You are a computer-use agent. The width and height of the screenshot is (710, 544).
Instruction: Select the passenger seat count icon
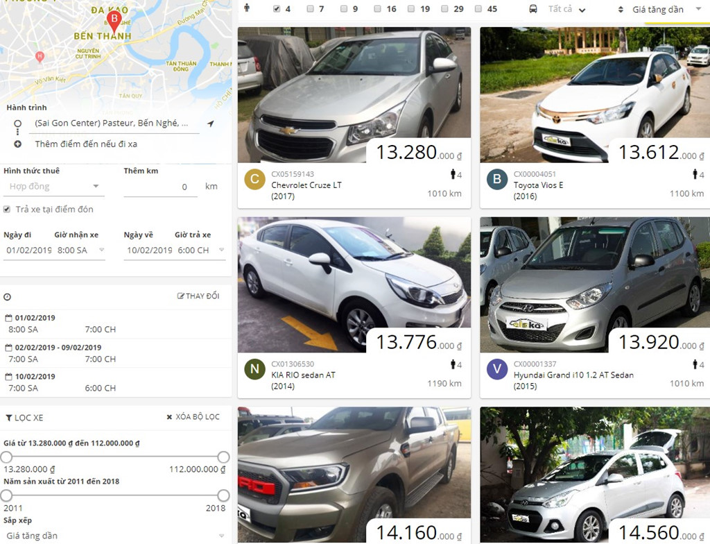click(x=246, y=8)
